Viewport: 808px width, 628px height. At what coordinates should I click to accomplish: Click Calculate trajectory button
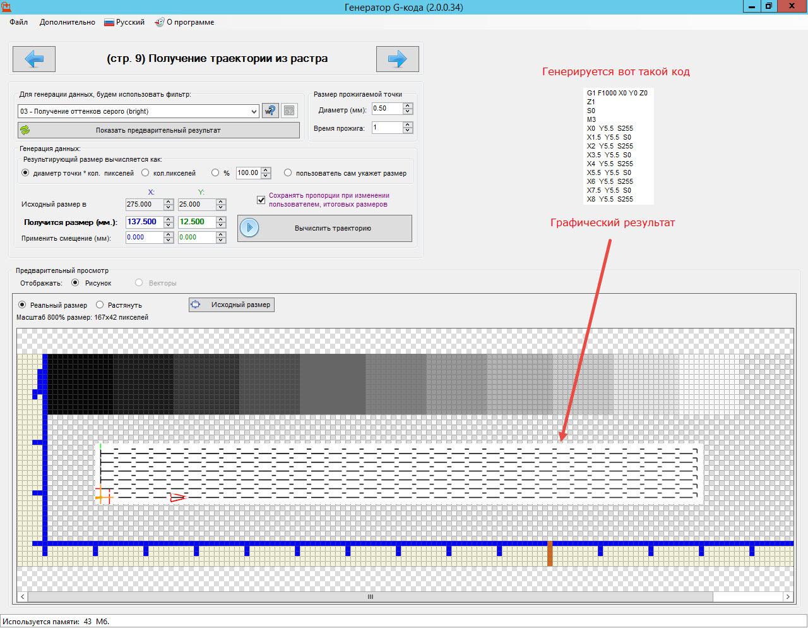point(324,228)
